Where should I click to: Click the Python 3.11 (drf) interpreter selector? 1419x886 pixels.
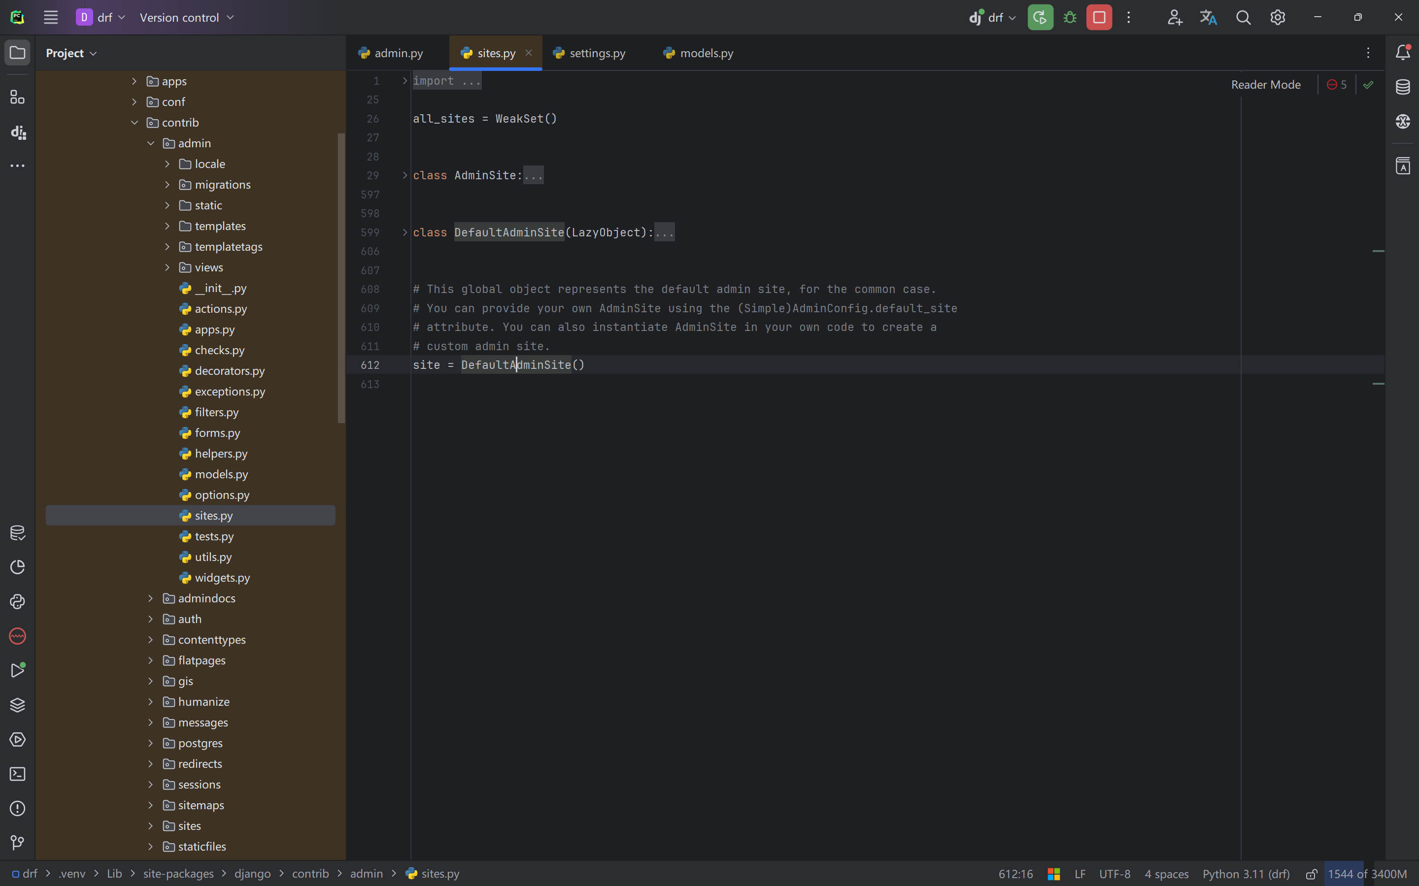coord(1246,874)
